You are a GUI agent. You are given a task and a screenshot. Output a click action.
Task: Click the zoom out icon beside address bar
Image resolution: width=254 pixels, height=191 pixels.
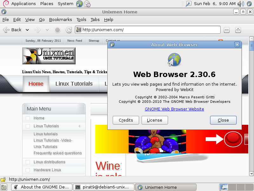pyautogui.click(x=227, y=30)
